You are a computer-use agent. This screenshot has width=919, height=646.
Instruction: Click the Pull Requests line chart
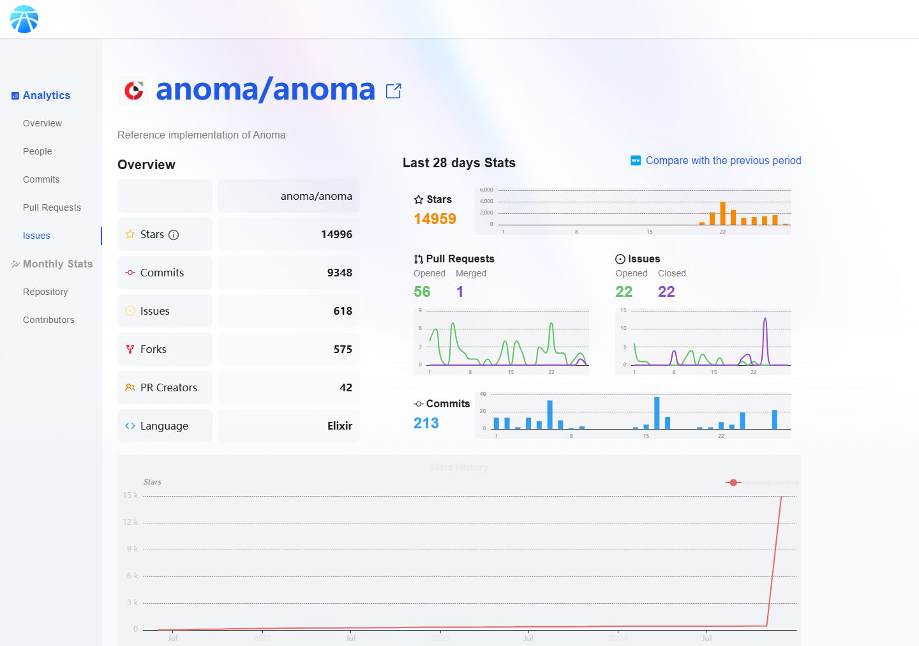pos(502,341)
